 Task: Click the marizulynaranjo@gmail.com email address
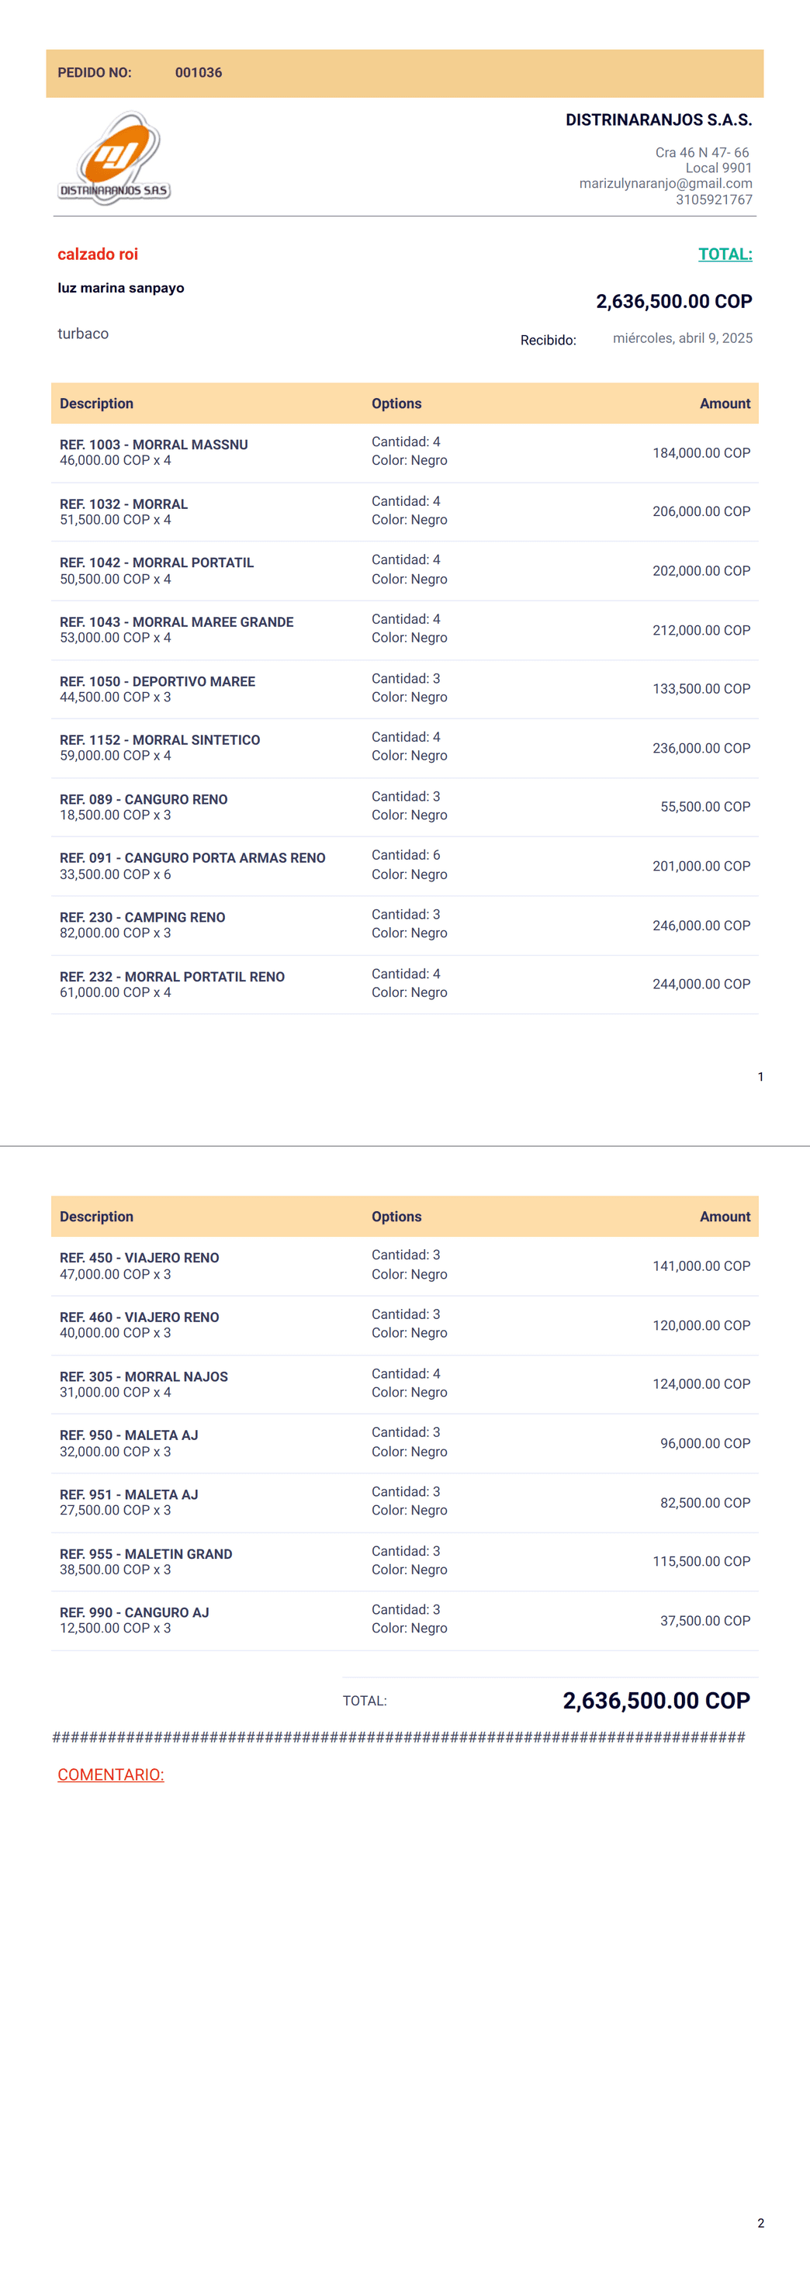coord(666,183)
